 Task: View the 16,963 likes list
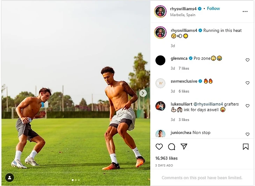point(166,158)
